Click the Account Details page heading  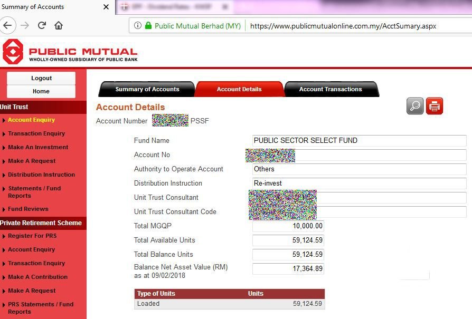pos(130,107)
